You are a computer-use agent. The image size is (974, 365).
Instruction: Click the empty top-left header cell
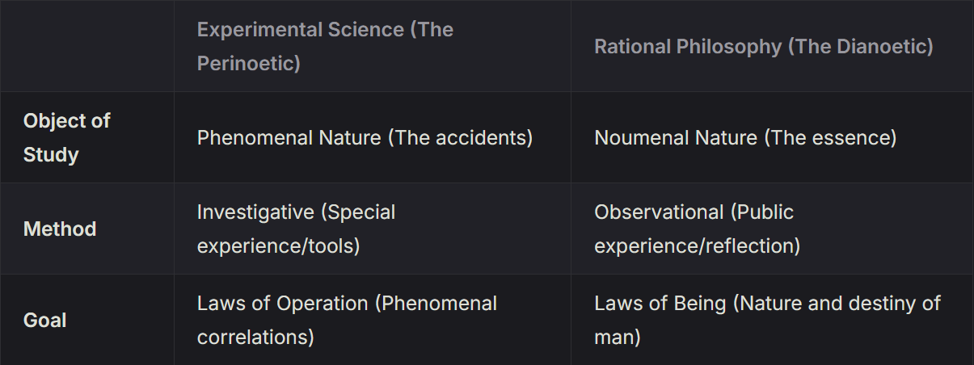pos(86,46)
